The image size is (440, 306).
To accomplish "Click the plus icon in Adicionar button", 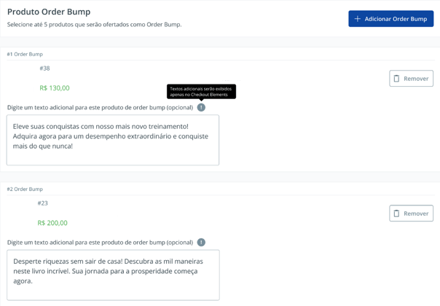I will [358, 18].
